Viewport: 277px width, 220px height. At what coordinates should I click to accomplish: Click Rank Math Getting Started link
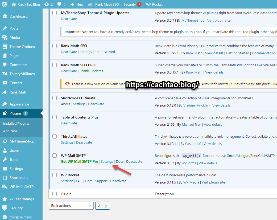click(x=237, y=53)
